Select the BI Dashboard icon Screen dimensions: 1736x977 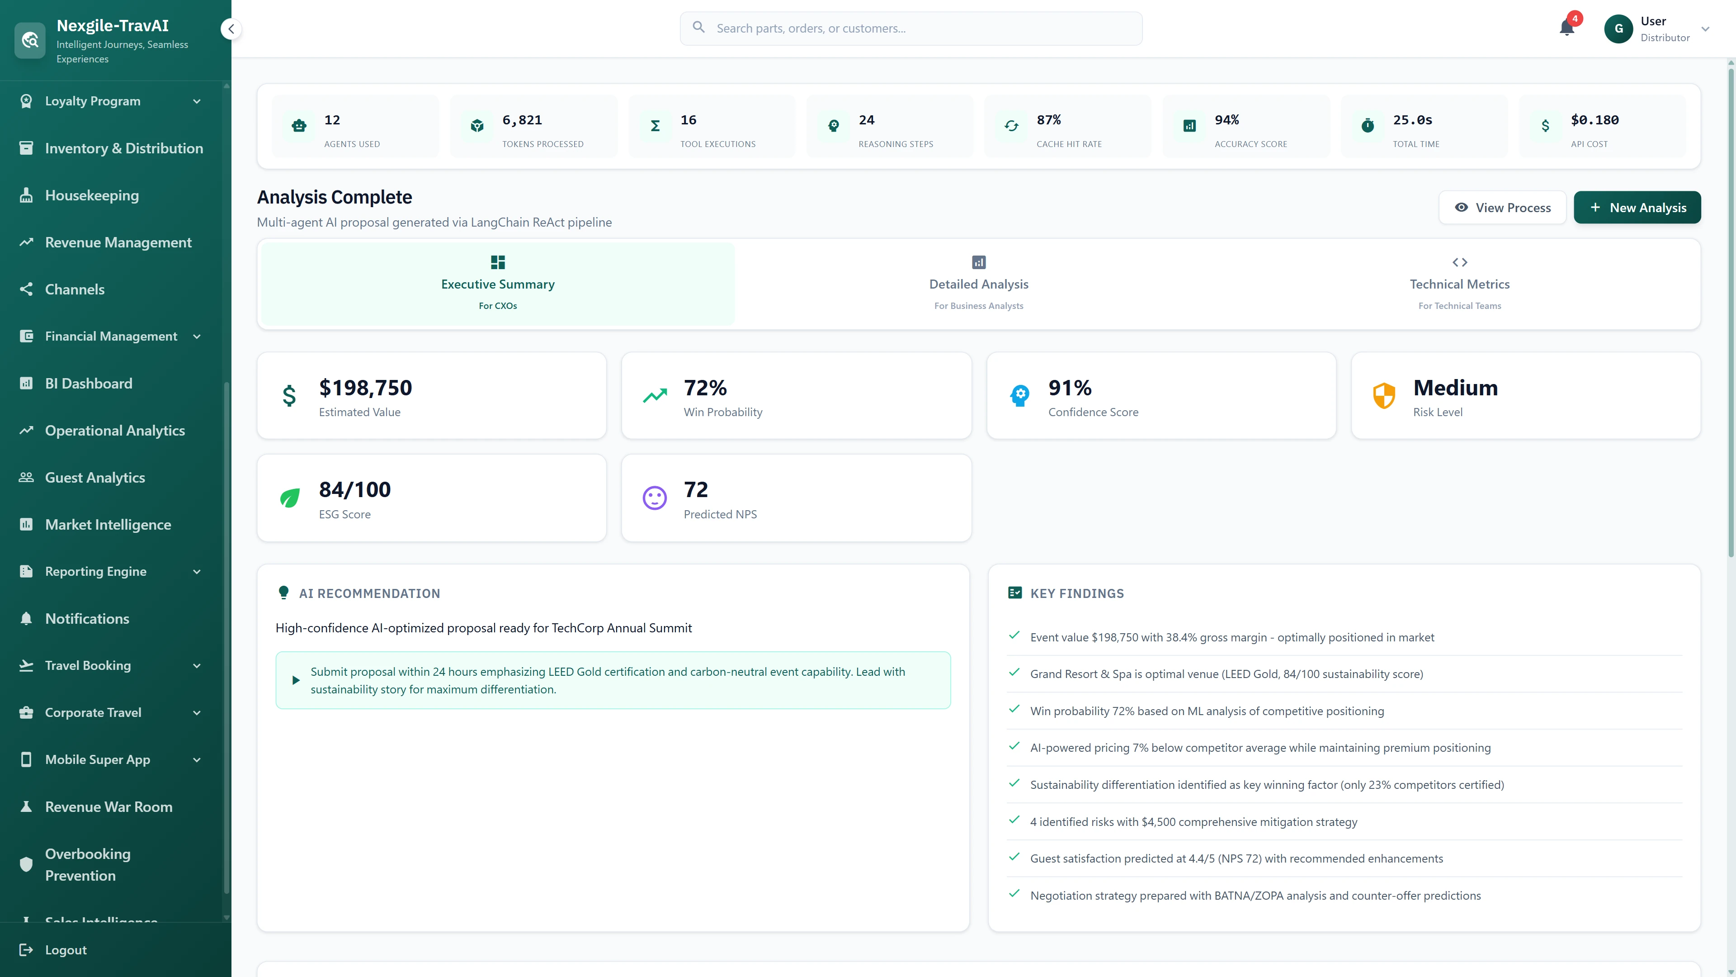click(26, 383)
